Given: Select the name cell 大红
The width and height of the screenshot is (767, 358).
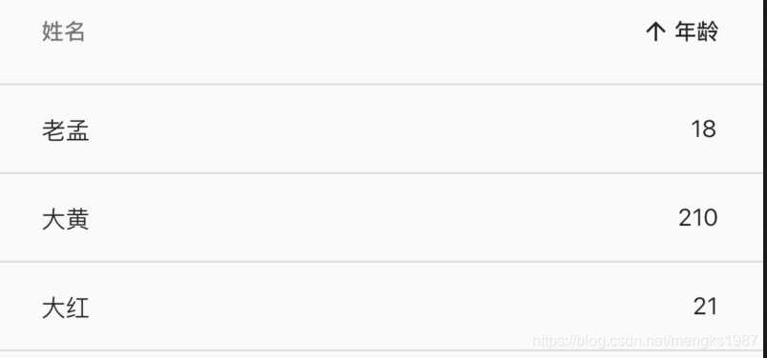Looking at the screenshot, I should point(66,308).
